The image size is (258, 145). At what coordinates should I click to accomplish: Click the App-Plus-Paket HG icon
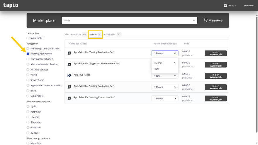[x=69, y=76]
